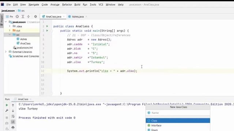
Task: Switch to Adres.java editor tab
Action: tap(78, 17)
